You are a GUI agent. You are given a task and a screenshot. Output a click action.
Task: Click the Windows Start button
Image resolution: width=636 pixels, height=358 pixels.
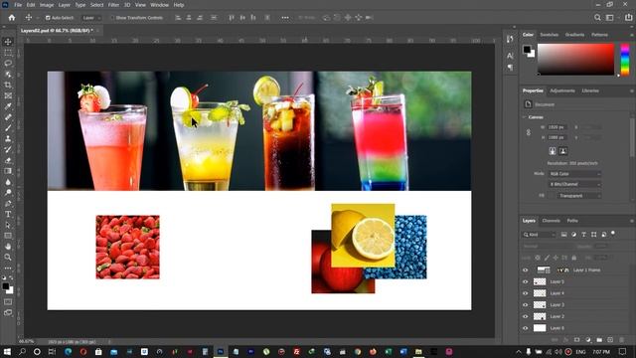click(x=7, y=351)
